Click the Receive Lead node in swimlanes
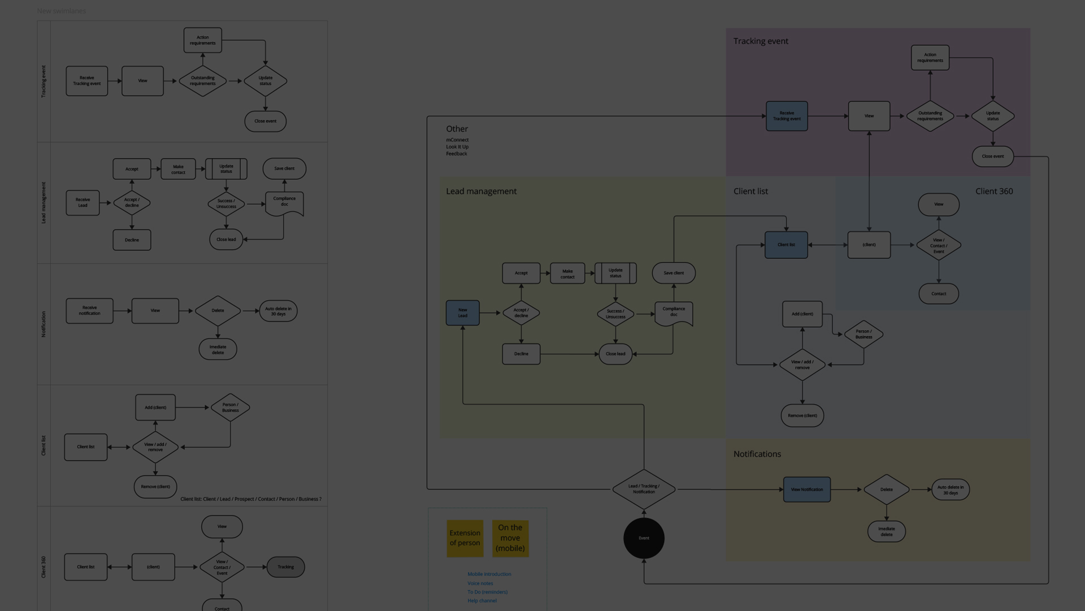1085x611 pixels. 83,202
